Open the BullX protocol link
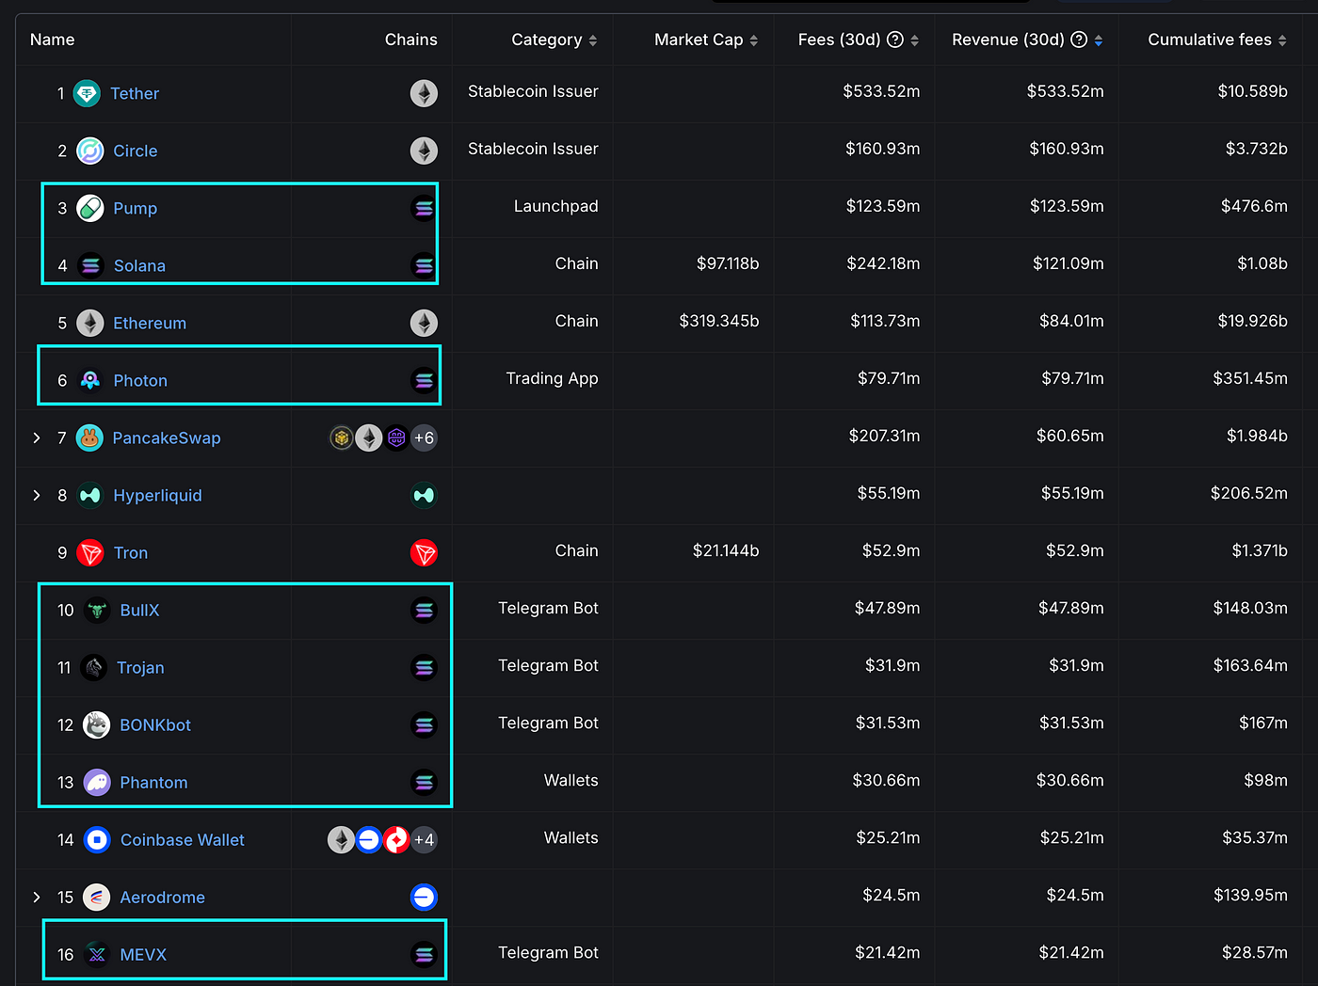Viewport: 1318px width, 986px height. 139,610
